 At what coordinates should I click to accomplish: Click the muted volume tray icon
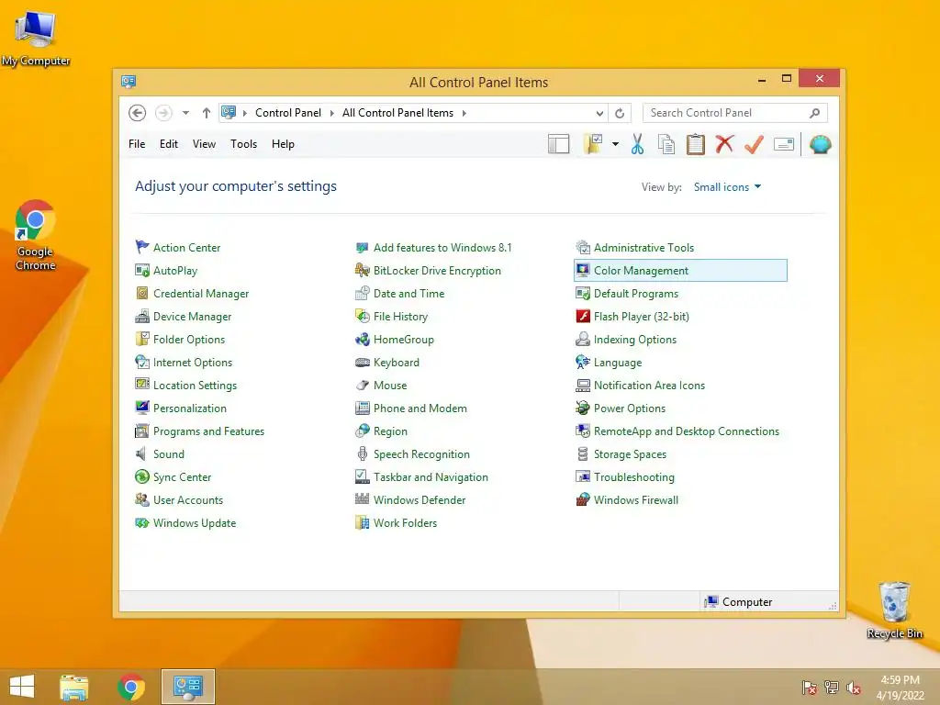(854, 688)
